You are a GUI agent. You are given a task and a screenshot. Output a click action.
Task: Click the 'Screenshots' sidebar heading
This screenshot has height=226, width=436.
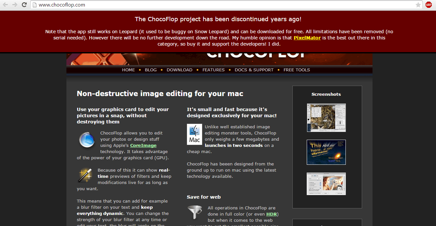(326, 94)
